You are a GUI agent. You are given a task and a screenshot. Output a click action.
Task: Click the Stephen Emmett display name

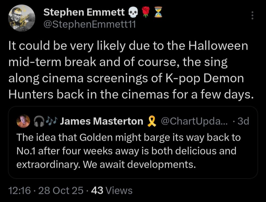coord(84,12)
